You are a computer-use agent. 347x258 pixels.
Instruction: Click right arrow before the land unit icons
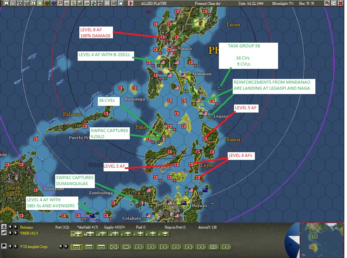(x=66, y=247)
